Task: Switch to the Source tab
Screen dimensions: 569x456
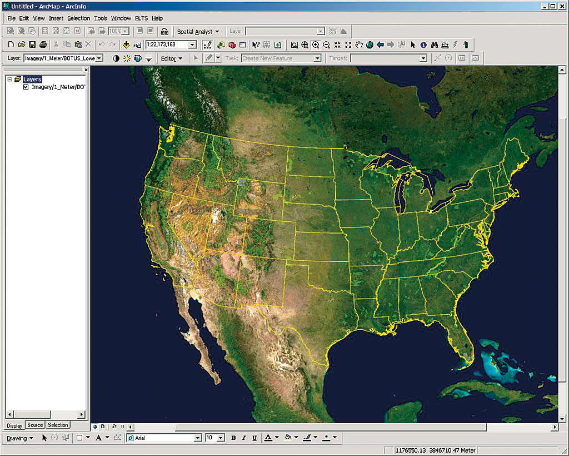Action: pos(35,425)
